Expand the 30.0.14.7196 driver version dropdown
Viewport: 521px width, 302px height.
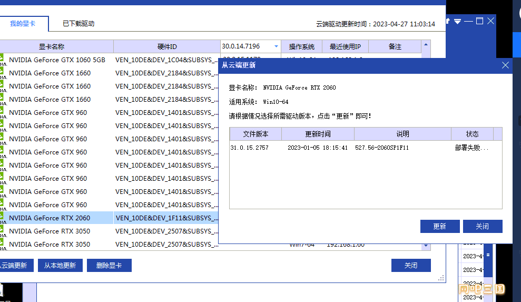(x=276, y=46)
